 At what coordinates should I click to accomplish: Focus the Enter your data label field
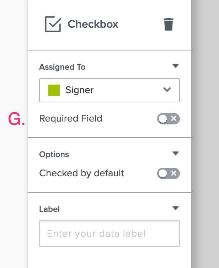tap(109, 234)
